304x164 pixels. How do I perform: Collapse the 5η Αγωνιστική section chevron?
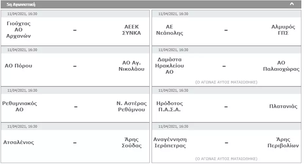pos(292,4)
